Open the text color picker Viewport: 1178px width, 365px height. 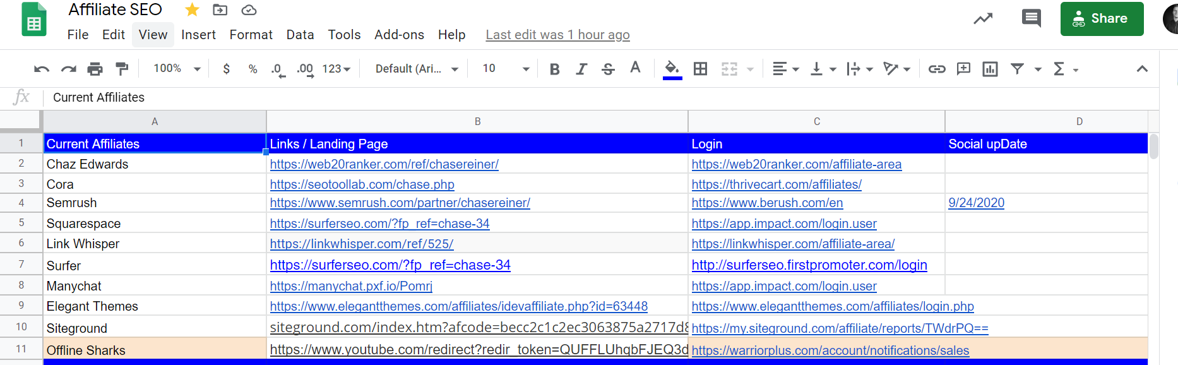[635, 68]
